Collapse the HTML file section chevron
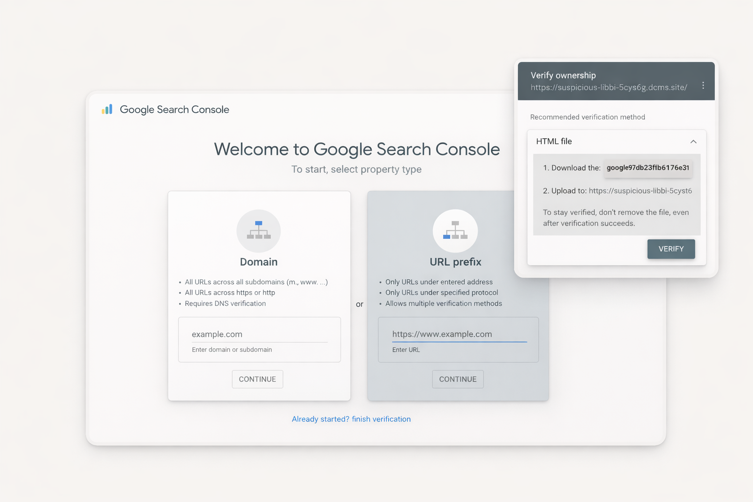753x502 pixels. pyautogui.click(x=693, y=142)
